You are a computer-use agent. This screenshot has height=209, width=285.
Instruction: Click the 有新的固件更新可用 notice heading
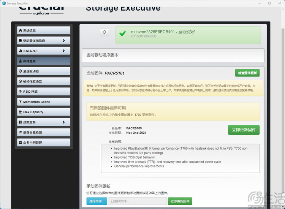pyautogui.click(x=108, y=108)
